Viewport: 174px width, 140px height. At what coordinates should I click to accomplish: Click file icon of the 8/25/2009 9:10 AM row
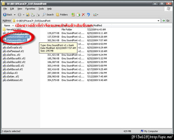click(4, 51)
